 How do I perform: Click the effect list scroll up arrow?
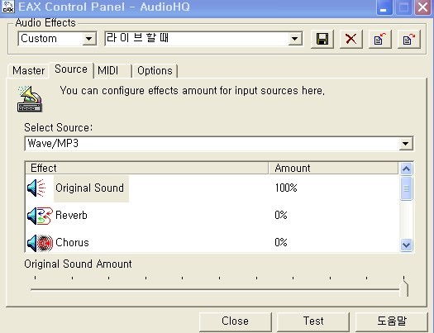click(x=406, y=169)
